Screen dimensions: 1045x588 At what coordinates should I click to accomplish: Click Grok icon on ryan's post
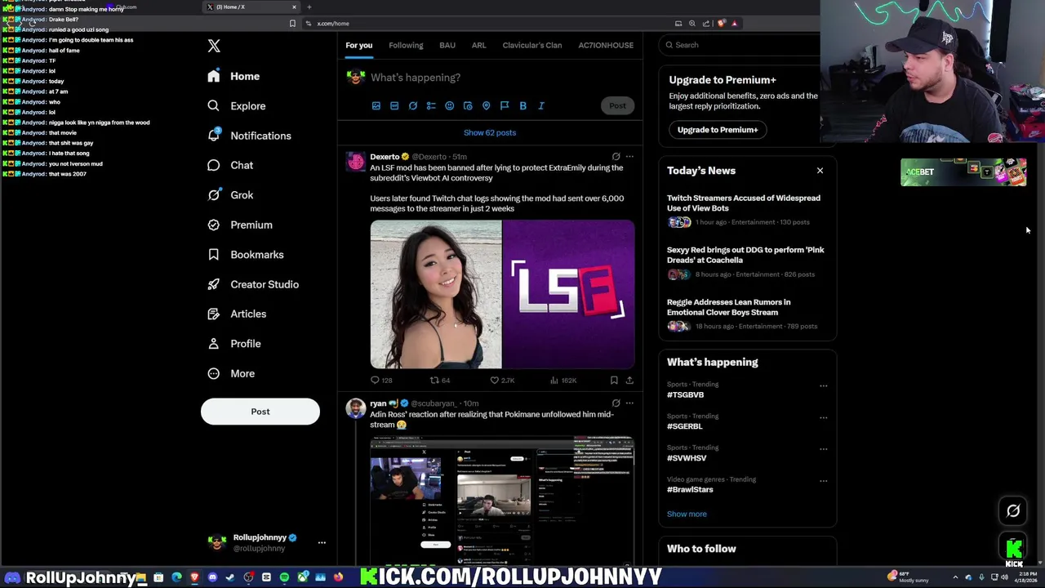[616, 403]
